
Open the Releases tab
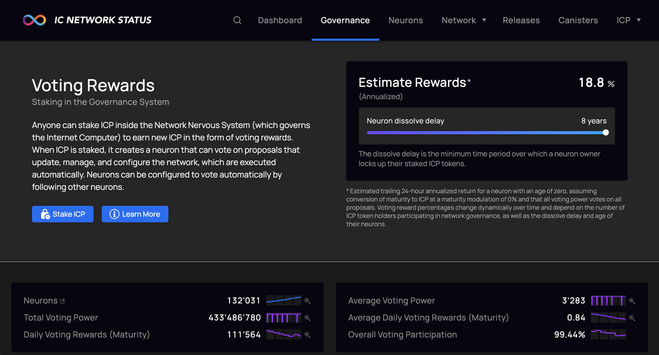click(521, 20)
